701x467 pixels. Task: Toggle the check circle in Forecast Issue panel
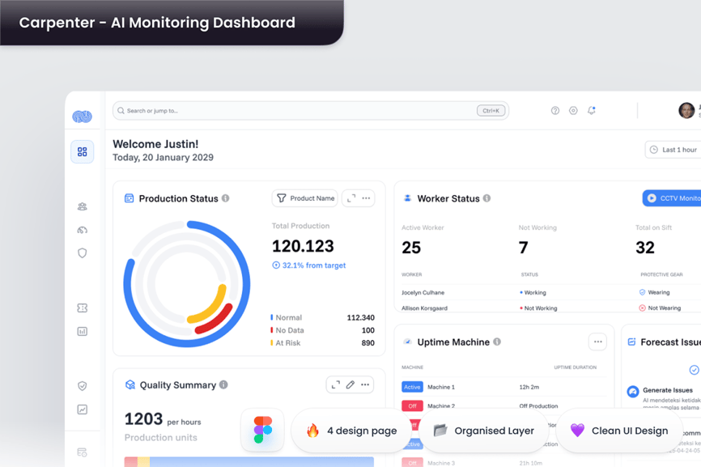[x=694, y=370]
